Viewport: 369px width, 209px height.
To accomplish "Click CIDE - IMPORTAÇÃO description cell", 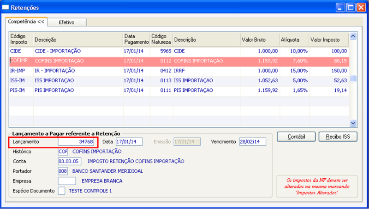I will coord(78,51).
